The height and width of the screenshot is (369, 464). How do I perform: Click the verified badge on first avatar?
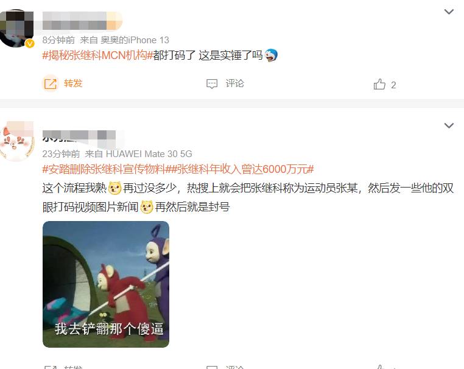pyautogui.click(x=30, y=44)
